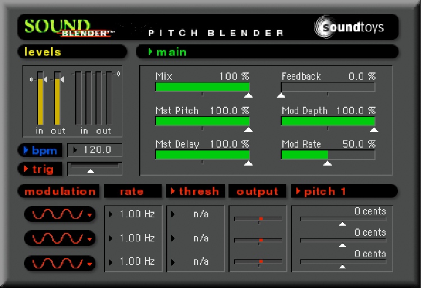
Task: Click the left output level meter
Action: [57, 98]
